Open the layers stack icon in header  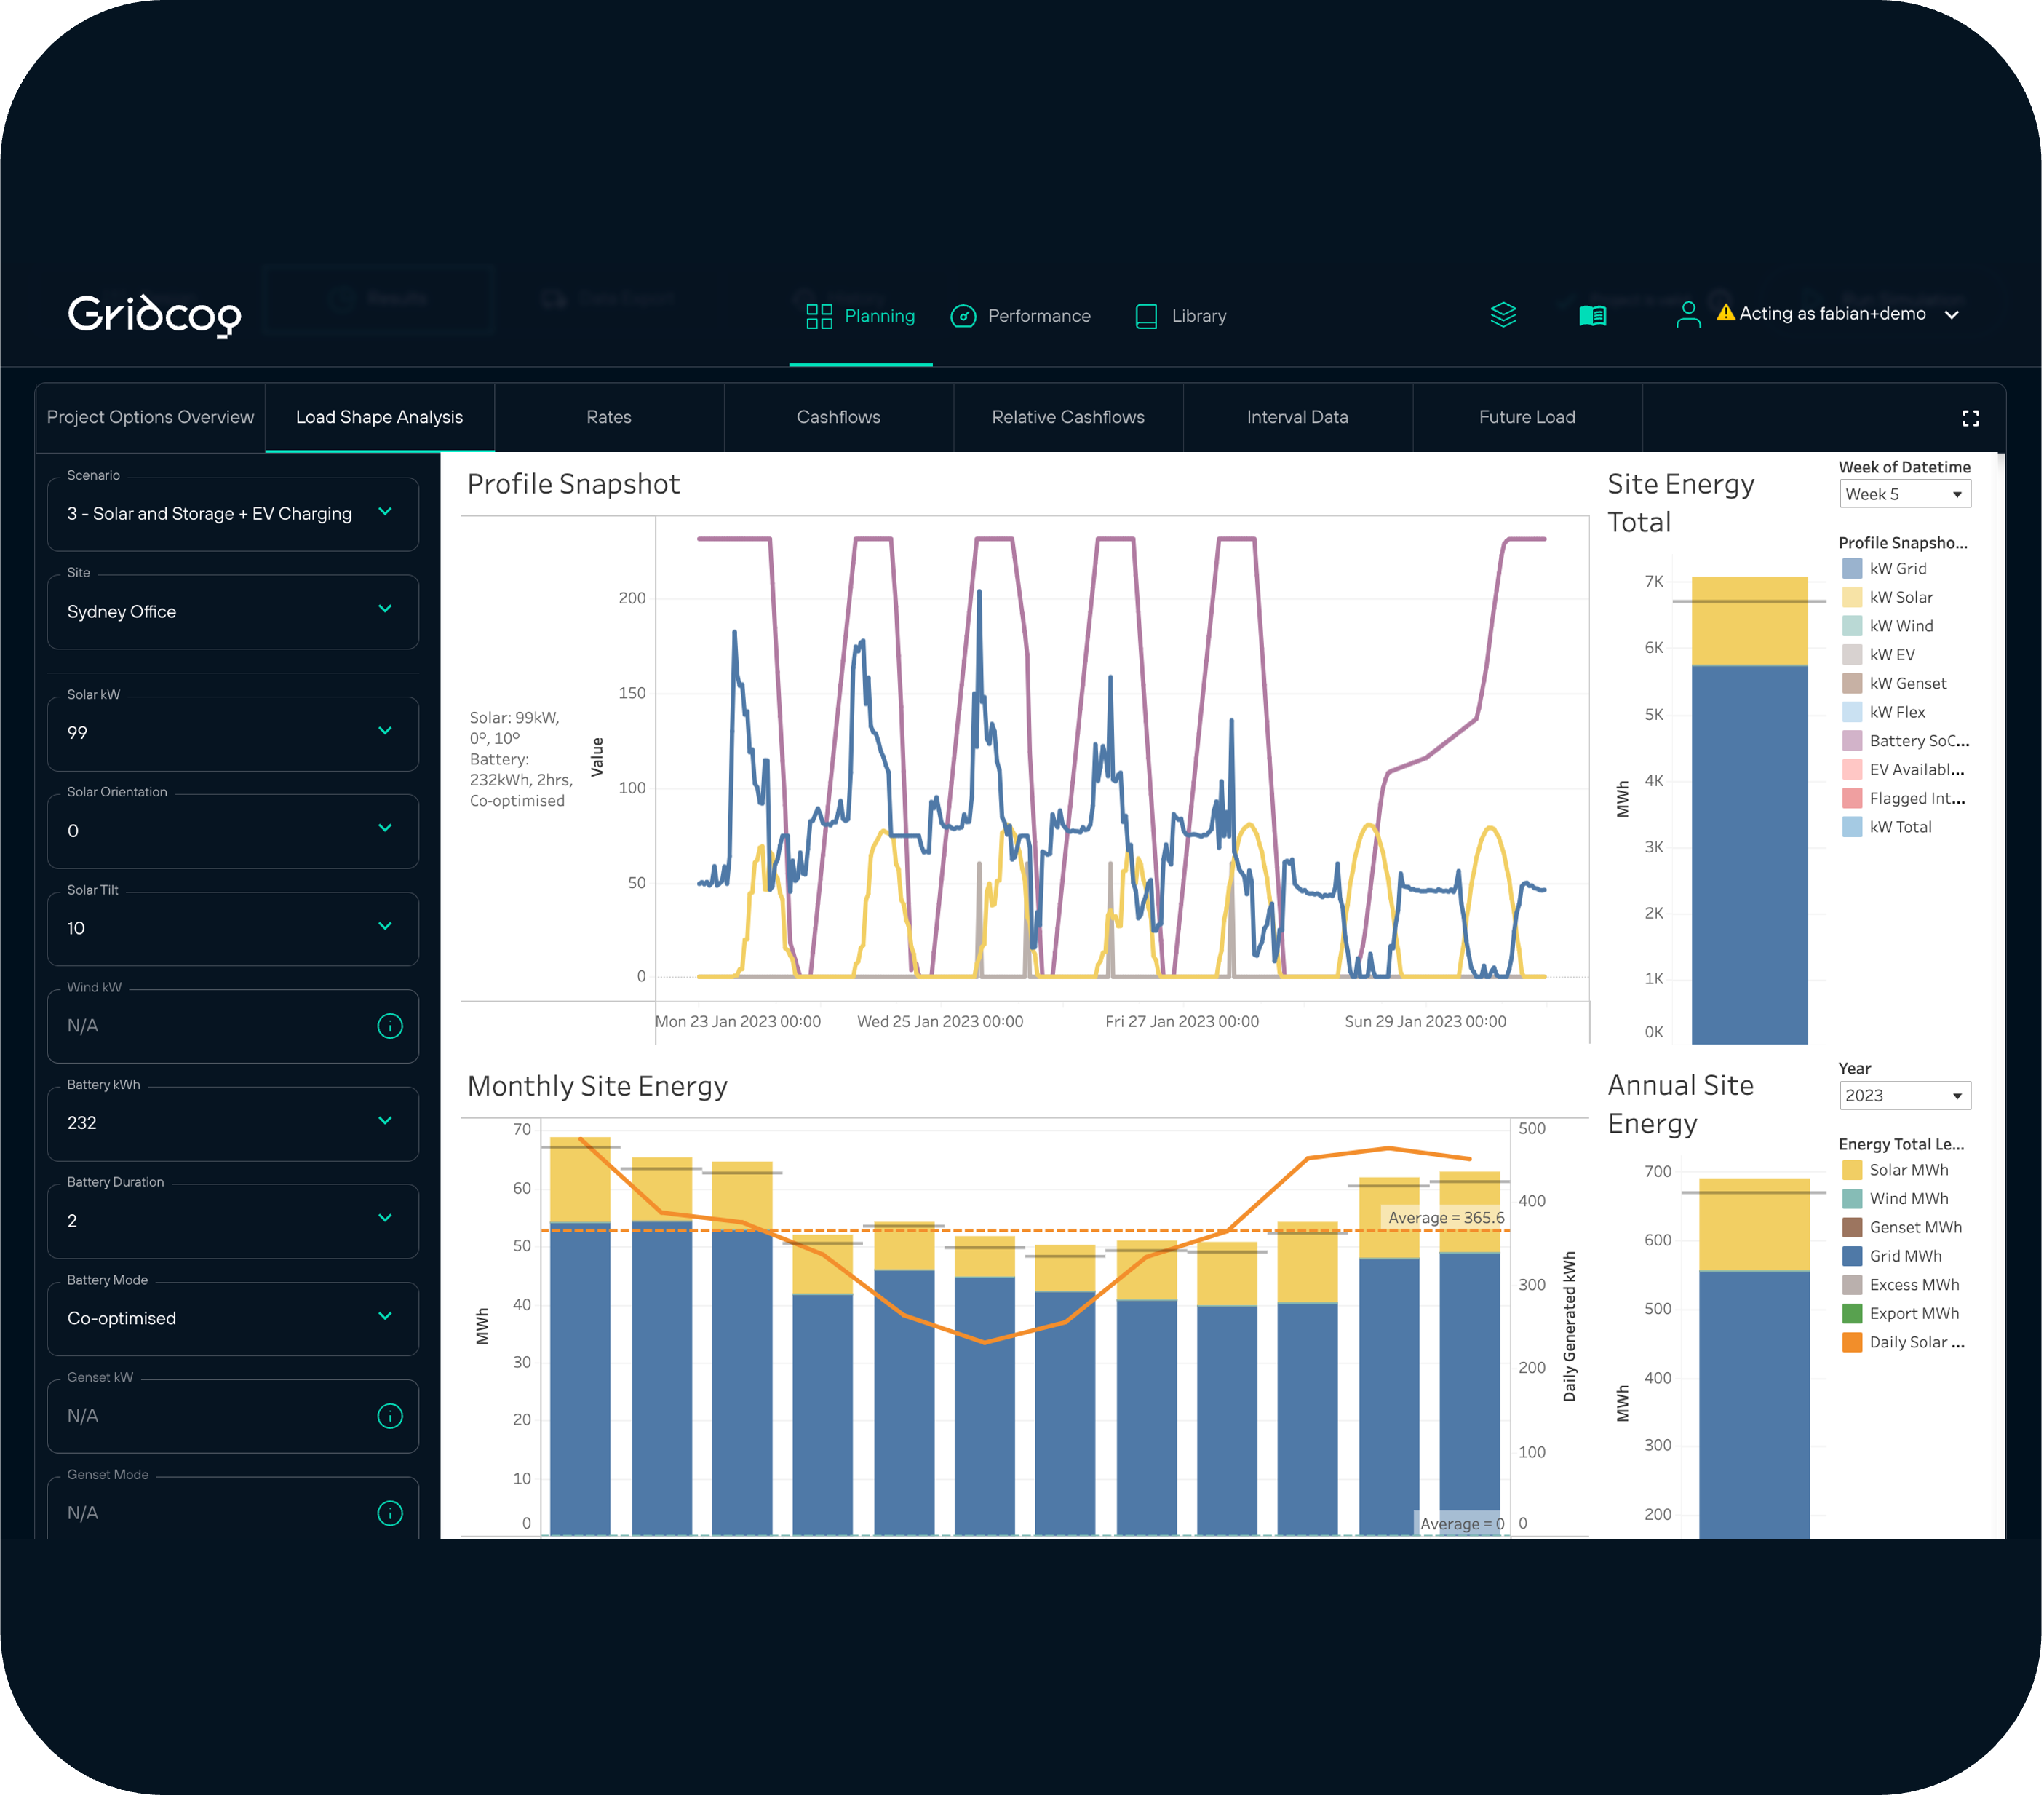point(1503,315)
